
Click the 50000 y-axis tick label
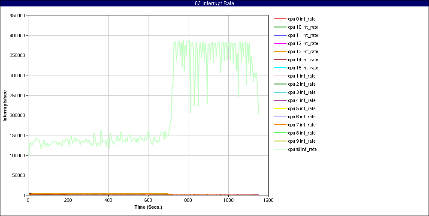(x=19, y=175)
